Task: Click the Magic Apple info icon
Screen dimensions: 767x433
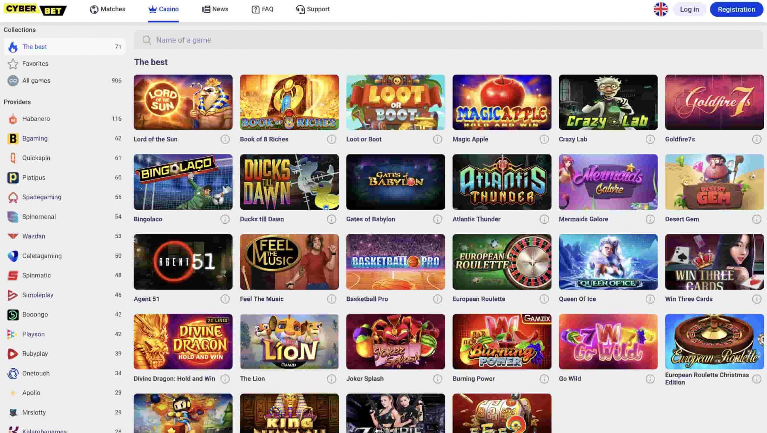Action: 544,139
